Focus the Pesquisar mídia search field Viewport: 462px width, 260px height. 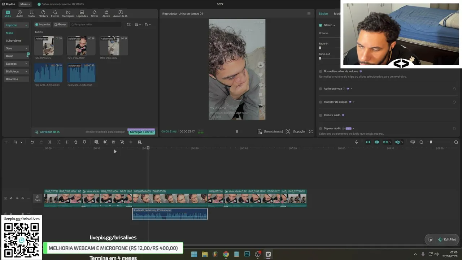96,25
